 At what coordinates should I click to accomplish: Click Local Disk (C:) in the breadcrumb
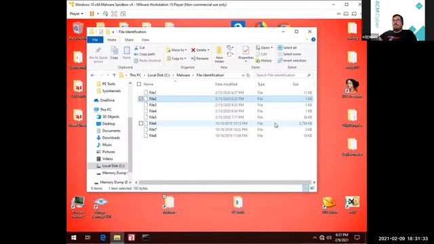(159, 75)
